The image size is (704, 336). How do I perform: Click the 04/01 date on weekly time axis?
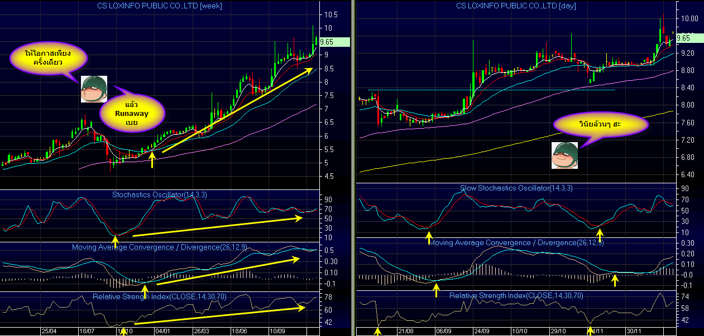pyautogui.click(x=162, y=330)
